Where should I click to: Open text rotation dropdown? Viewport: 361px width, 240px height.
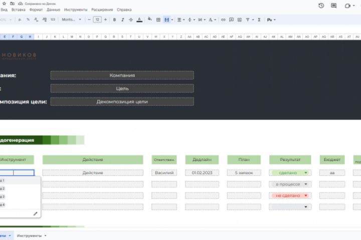212,20
